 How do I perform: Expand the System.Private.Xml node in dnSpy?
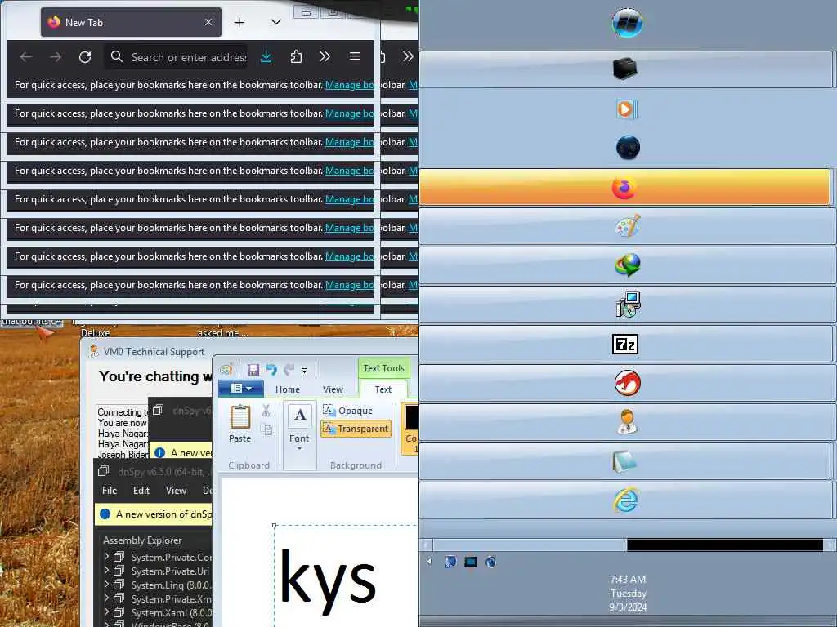coord(106,598)
